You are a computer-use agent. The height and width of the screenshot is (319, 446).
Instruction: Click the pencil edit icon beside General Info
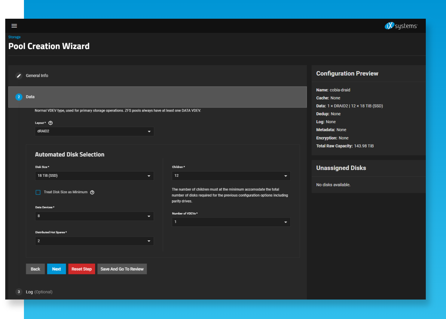19,76
